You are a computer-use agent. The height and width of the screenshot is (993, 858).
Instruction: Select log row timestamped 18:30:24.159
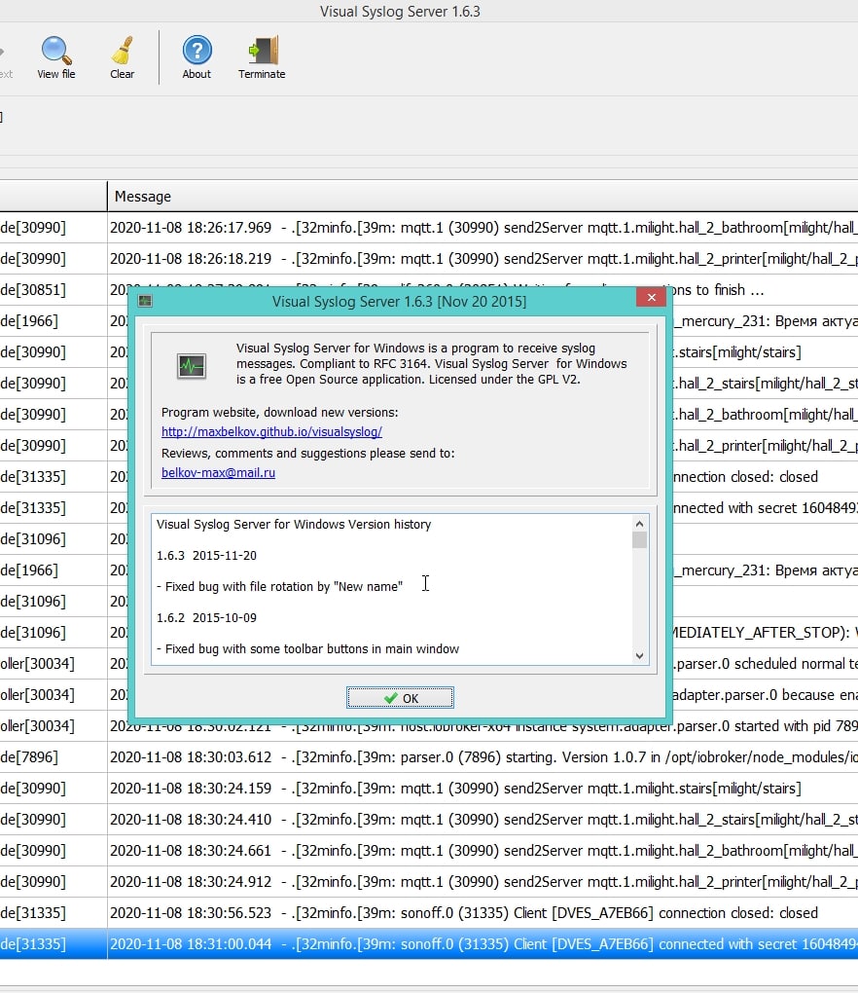point(429,788)
